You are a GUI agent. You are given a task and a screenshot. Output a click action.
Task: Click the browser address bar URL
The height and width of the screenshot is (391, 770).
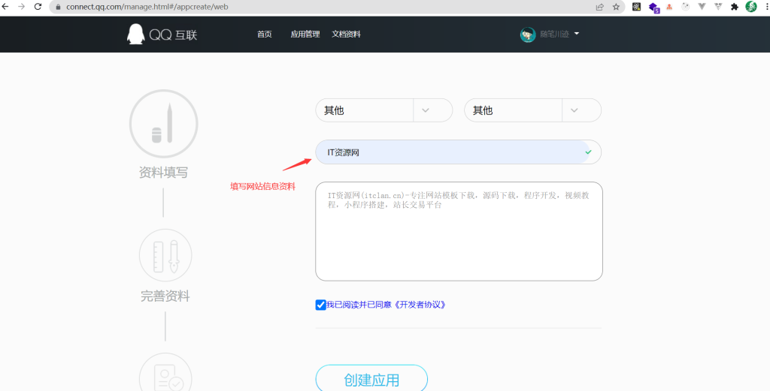[147, 8]
